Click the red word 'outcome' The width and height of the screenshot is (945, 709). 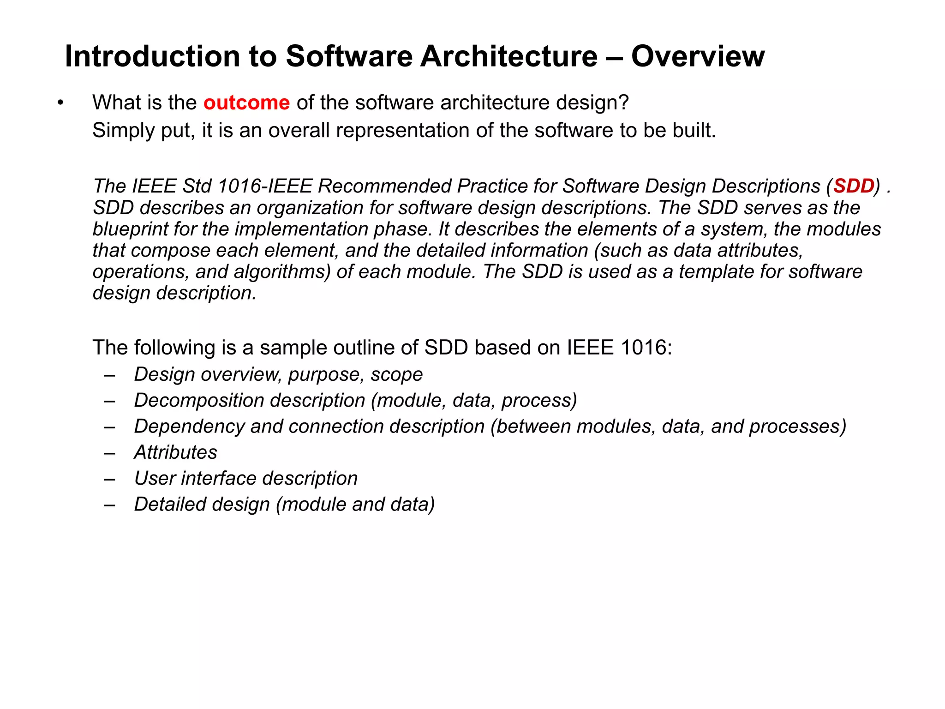point(246,102)
